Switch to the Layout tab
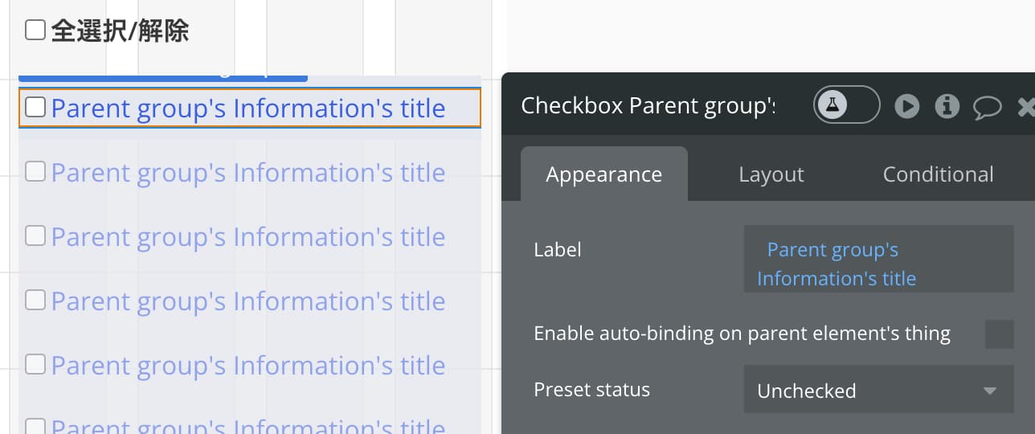 771,174
